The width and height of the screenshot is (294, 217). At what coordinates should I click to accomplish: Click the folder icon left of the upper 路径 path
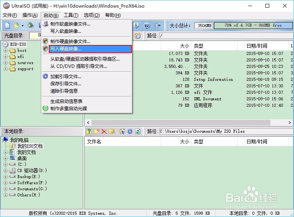coord(138,35)
